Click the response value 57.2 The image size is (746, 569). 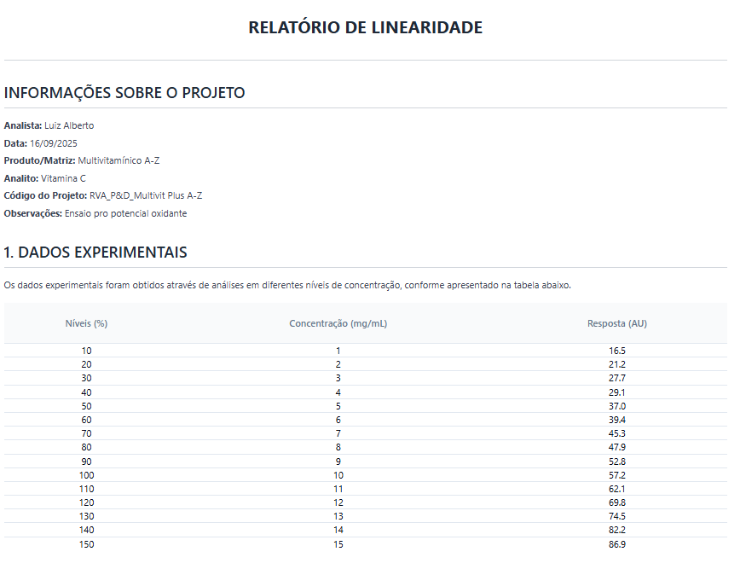click(616, 475)
